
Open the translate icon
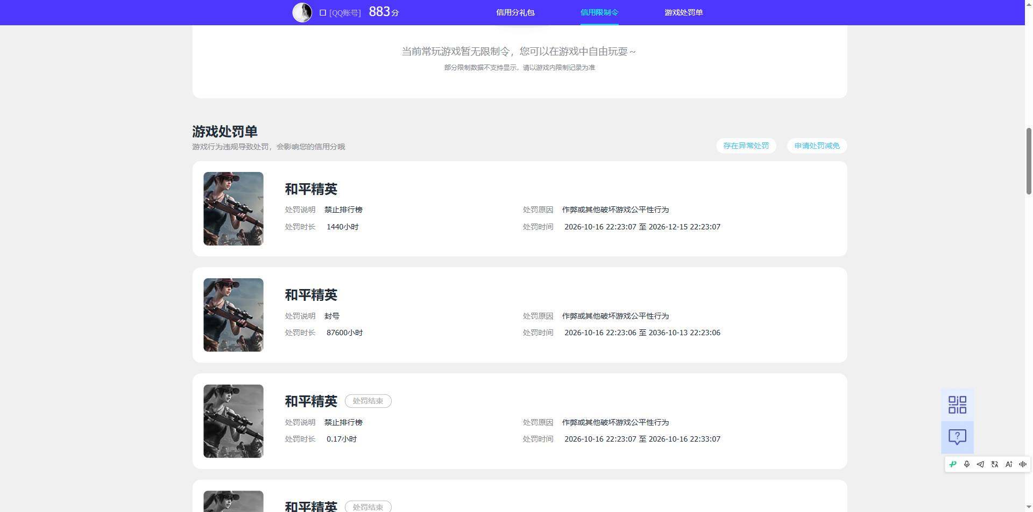point(995,464)
